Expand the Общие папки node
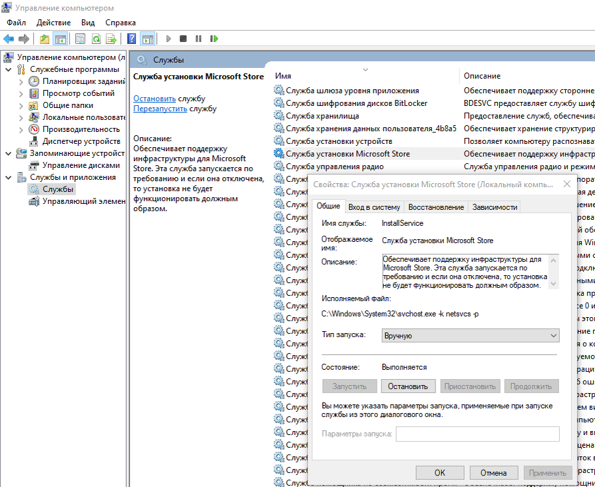Image resolution: width=595 pixels, height=487 pixels. coord(21,105)
